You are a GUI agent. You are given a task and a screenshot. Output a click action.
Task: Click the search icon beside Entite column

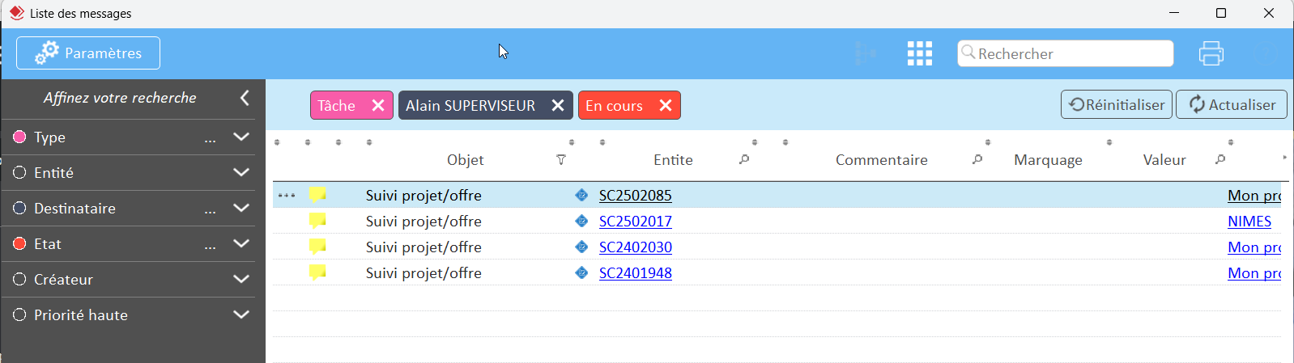coord(744,159)
